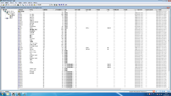Click the Configure Network toolbar icon
The height and width of the screenshot is (96, 171).
click(x=55, y=5)
